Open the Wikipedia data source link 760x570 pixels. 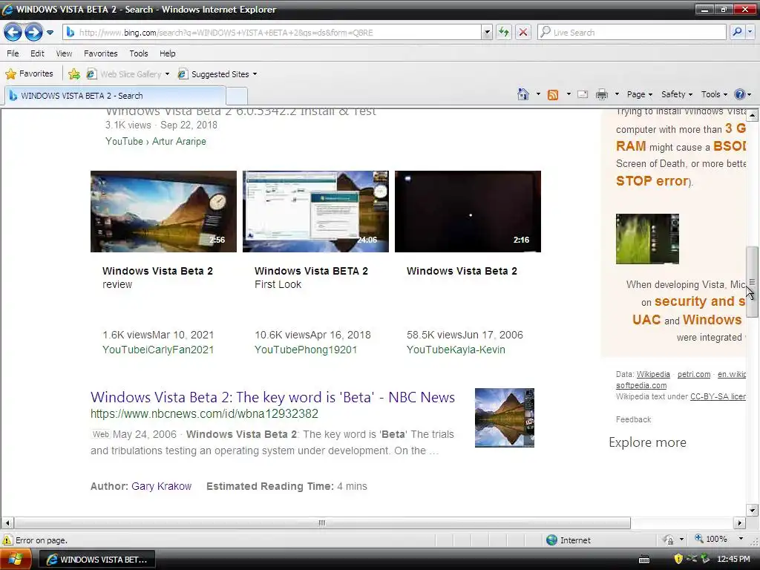[653, 374]
